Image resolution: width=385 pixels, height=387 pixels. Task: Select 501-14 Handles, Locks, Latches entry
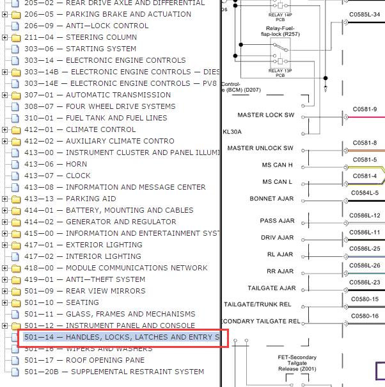tap(122, 337)
